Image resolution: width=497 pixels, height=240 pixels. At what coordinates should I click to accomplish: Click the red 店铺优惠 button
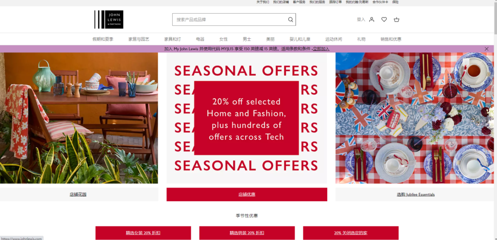pyautogui.click(x=247, y=194)
